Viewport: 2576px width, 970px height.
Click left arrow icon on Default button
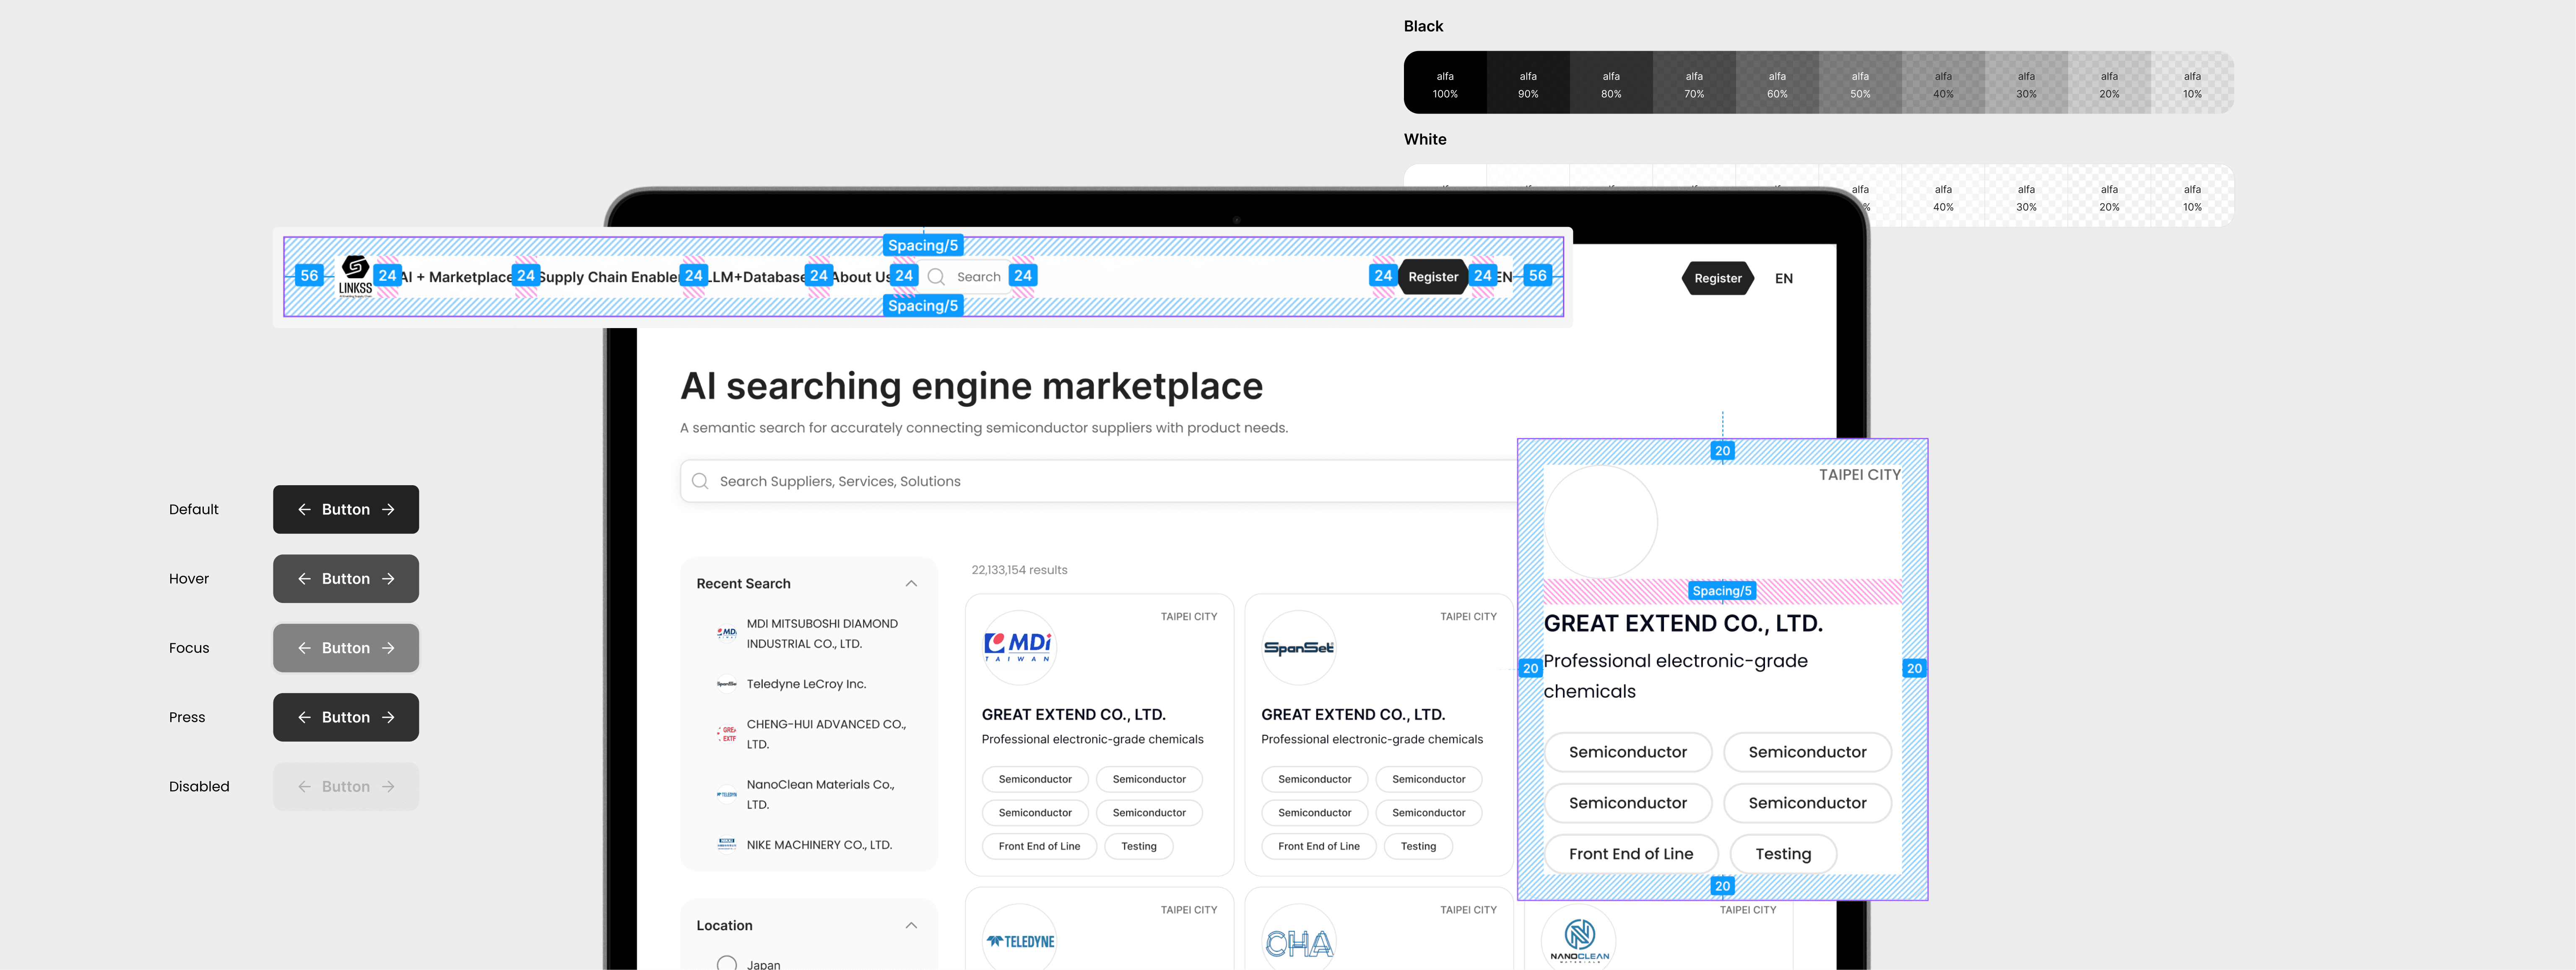click(304, 510)
